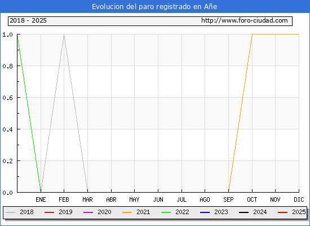Select the orange 2021 legend color line
Image resolution: width=310 pixels, height=226 pixels.
pos(127,212)
